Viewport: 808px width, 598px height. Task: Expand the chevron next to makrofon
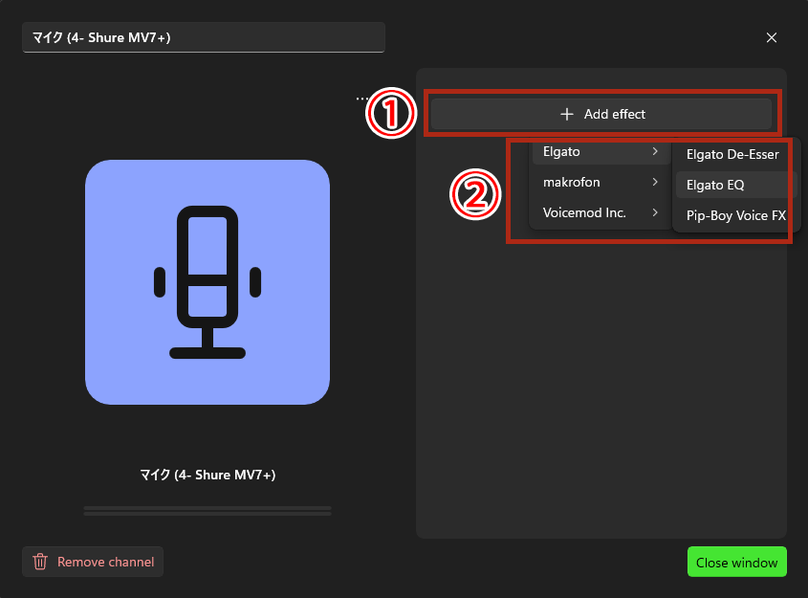655,182
